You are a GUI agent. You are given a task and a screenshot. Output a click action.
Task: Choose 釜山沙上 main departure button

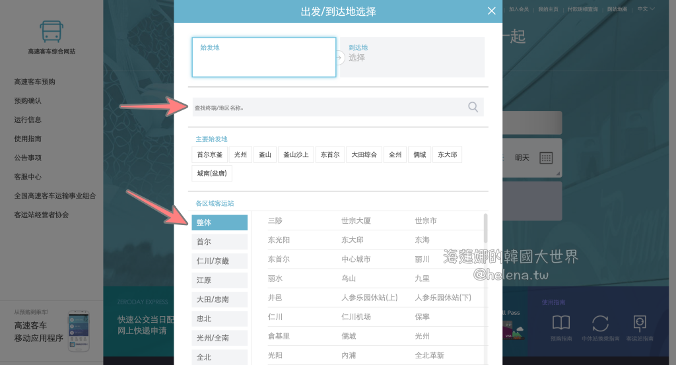[x=296, y=154]
